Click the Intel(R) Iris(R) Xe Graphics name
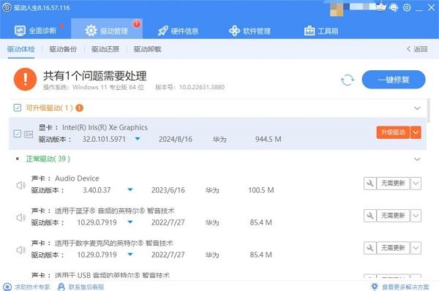Screen dimensions: 439x291 (105, 128)
